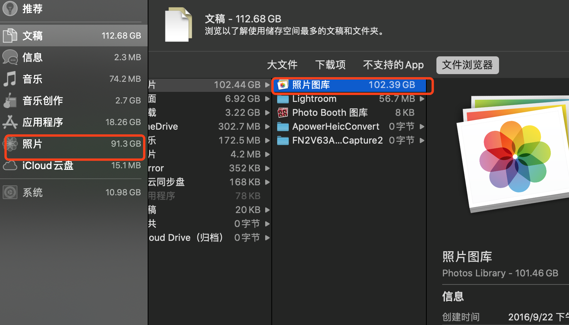
Task: Select the 应用程序 applications icon
Action: pyautogui.click(x=10, y=122)
